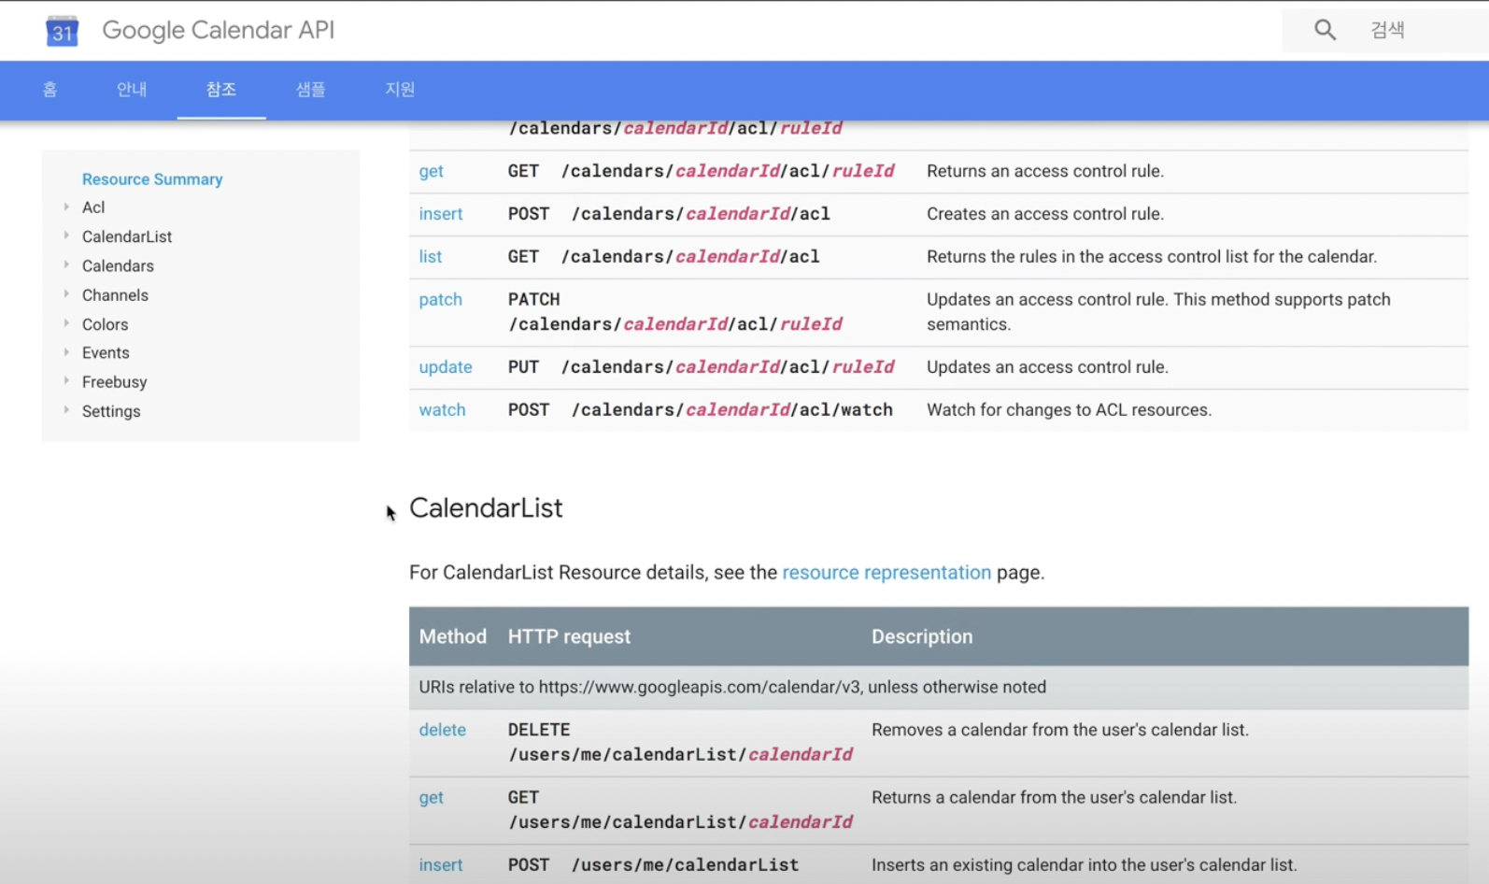Expand the CalendarList arrow in sidebar

(66, 236)
